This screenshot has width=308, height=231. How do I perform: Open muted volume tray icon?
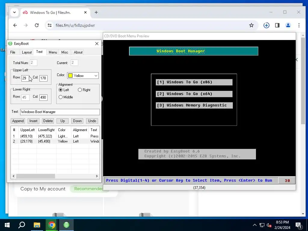269,225
